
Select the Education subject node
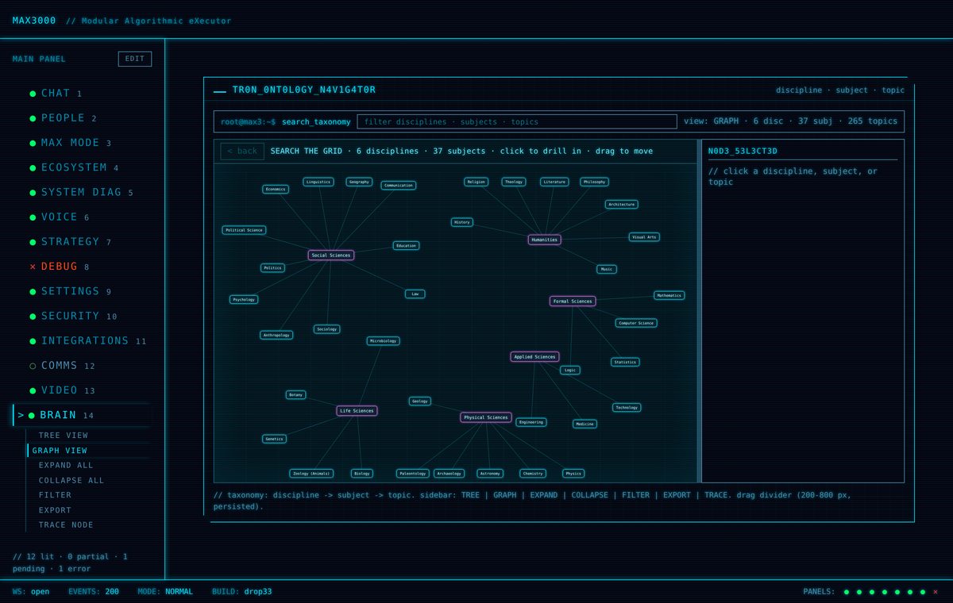[x=406, y=246]
